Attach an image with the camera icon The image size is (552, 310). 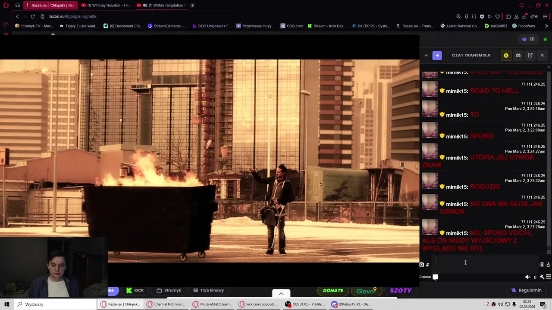[422, 264]
